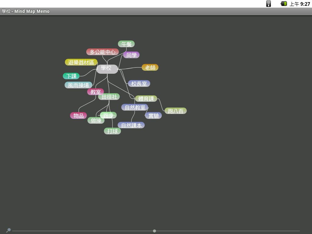Tap the 跑八百 node
Viewport: 312px width, 234px height.
pyautogui.click(x=175, y=111)
